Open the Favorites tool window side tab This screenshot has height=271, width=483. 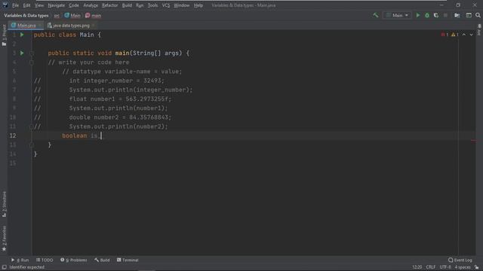pyautogui.click(x=4, y=239)
